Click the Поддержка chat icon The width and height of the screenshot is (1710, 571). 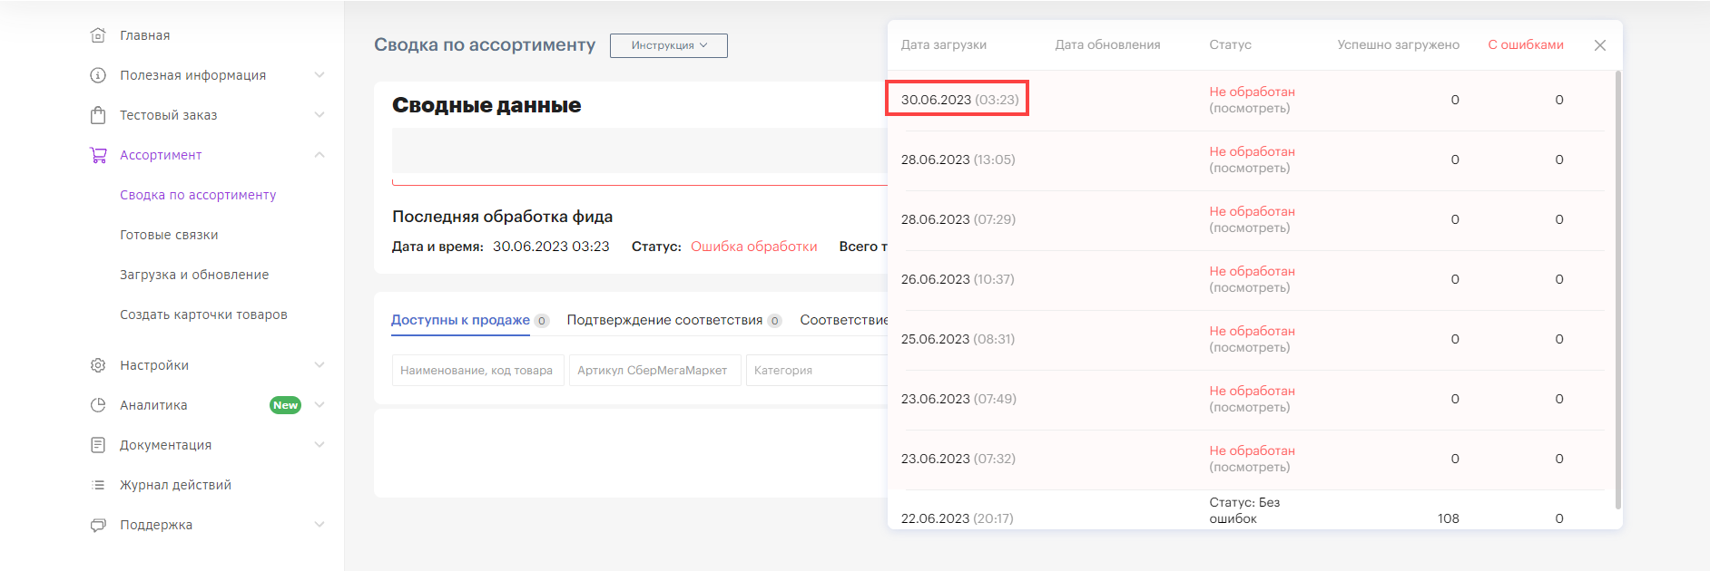click(x=98, y=525)
